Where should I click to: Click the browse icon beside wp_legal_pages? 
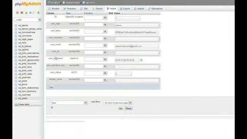click(x=16, y=39)
